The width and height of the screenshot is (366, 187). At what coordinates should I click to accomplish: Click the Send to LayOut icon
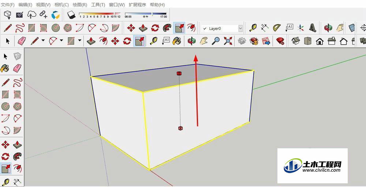pos(266,41)
